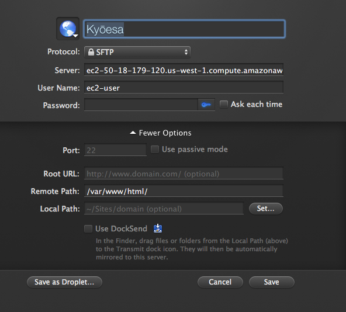
Task: Click the blue key icon beside Password
Action: click(x=206, y=105)
